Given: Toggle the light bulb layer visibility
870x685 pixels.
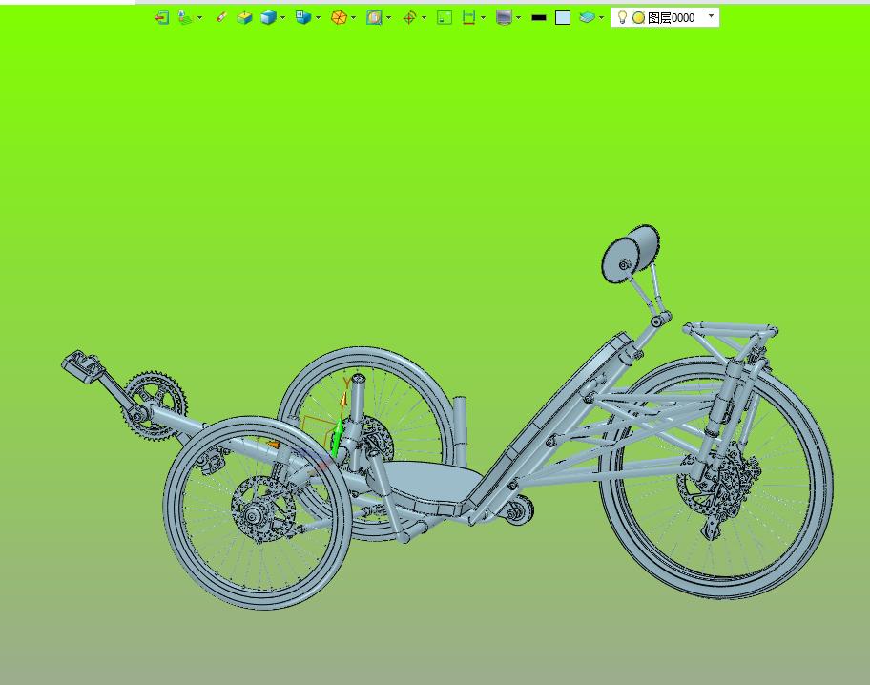Looking at the screenshot, I should [622, 17].
